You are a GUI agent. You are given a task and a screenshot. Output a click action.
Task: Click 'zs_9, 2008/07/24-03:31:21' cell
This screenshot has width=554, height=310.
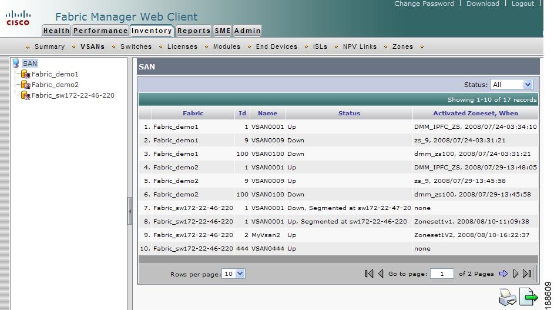pyautogui.click(x=459, y=140)
